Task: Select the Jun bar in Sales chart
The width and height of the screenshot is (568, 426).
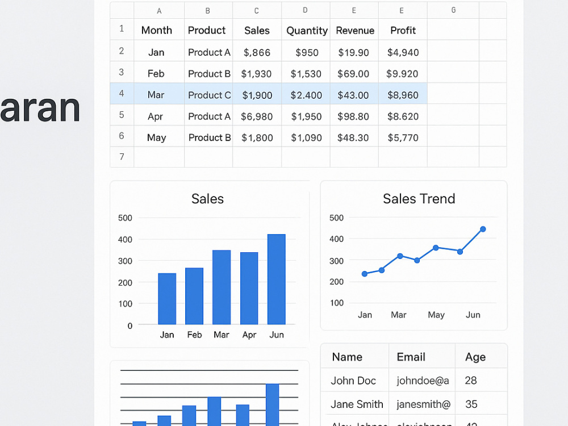Action: [277, 279]
